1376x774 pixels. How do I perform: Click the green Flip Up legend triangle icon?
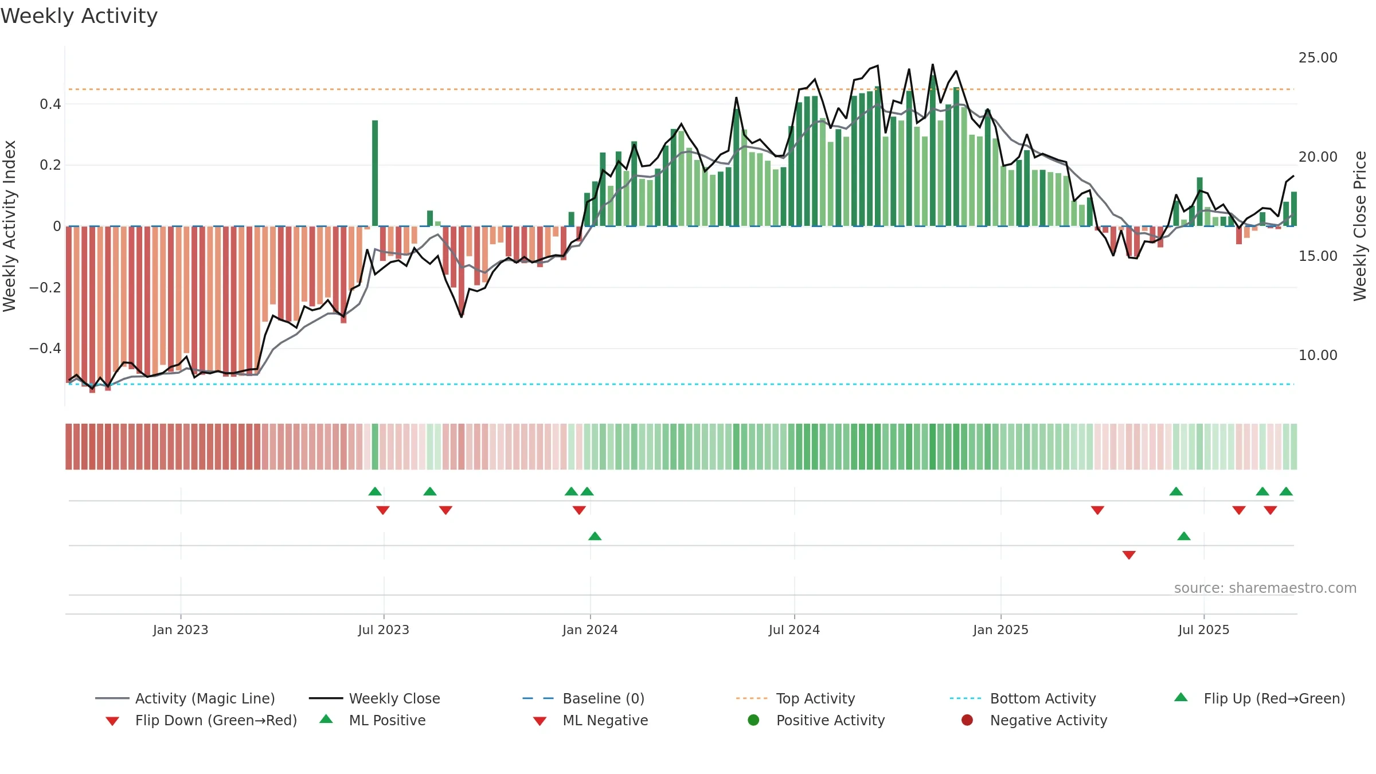(1180, 697)
